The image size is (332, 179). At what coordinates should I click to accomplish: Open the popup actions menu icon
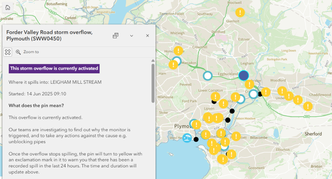pyautogui.click(x=8, y=52)
